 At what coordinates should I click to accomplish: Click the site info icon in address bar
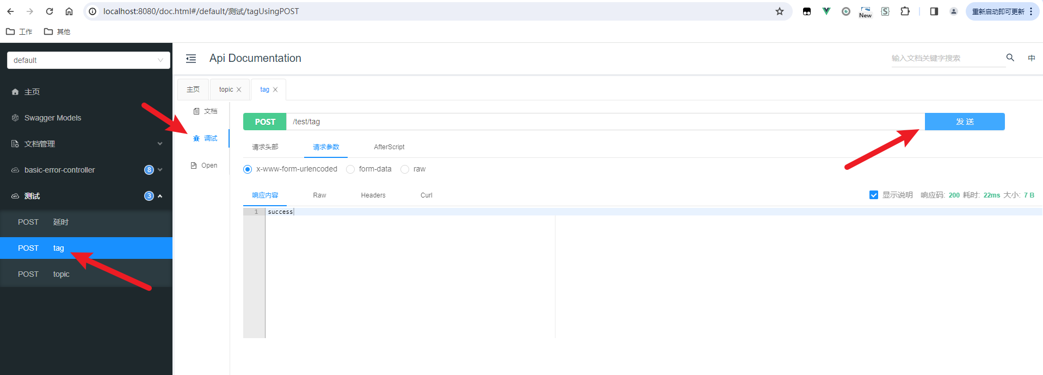click(93, 11)
